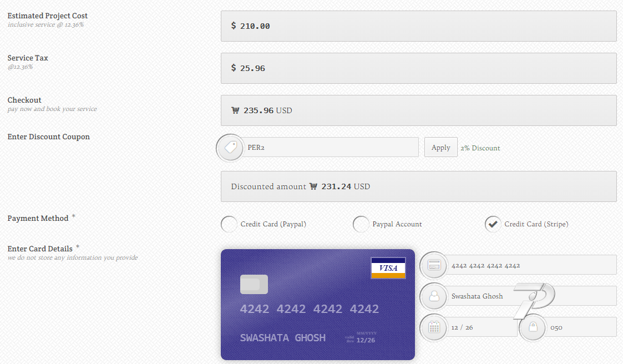Focus the discount coupon field with PER2
623x364 pixels.
(x=330, y=148)
